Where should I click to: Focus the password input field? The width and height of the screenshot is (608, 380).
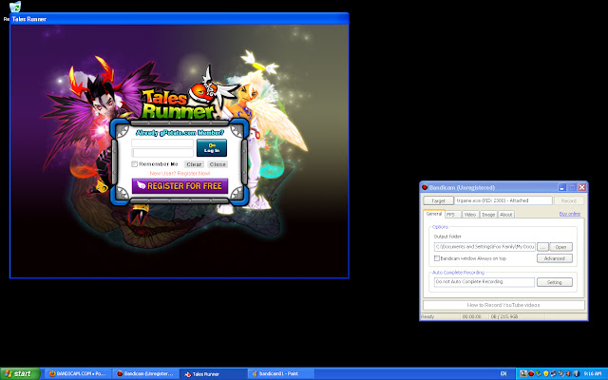coord(162,153)
